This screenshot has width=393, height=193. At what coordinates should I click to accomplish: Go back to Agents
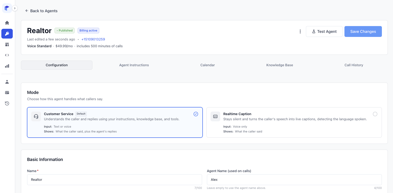click(x=41, y=11)
